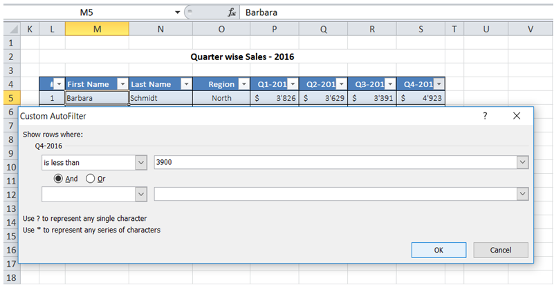Click the dialog help question mark
554x285 pixels.
coord(484,117)
